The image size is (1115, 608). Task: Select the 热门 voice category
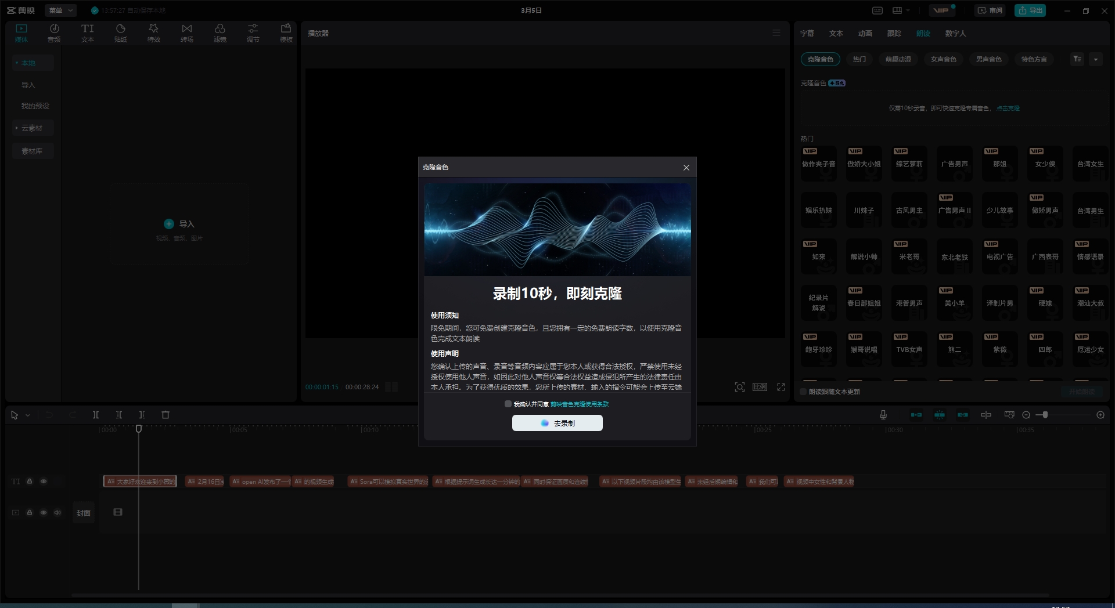[x=859, y=59]
